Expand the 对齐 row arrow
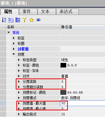105x117 pixels. (x=19, y=76)
